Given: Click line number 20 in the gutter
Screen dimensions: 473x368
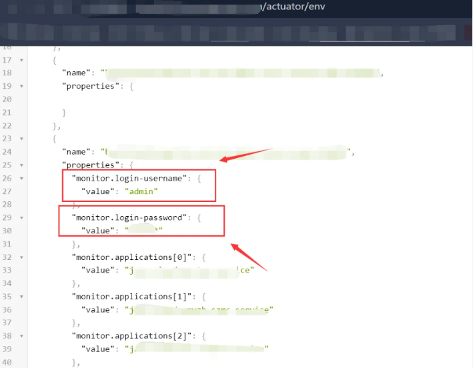Looking at the screenshot, I should click(7, 99).
